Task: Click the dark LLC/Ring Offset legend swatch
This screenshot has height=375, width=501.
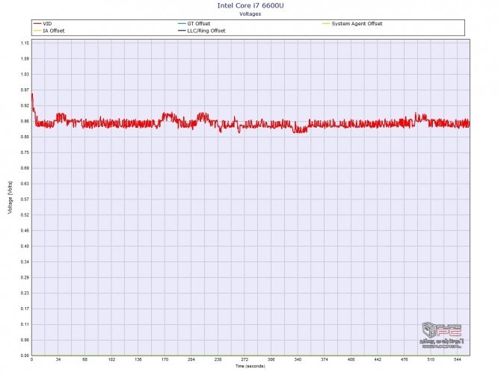Action: (x=182, y=31)
